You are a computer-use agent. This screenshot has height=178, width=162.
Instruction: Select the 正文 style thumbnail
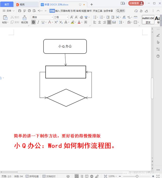(148, 20)
